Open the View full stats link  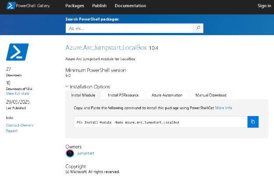tap(18, 94)
